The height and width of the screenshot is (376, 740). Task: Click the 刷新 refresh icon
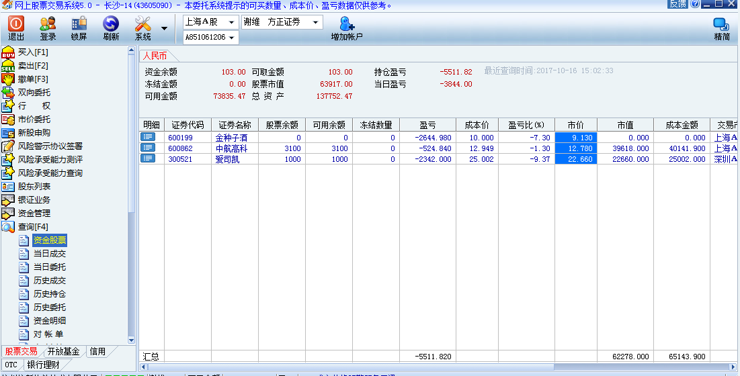tap(111, 28)
